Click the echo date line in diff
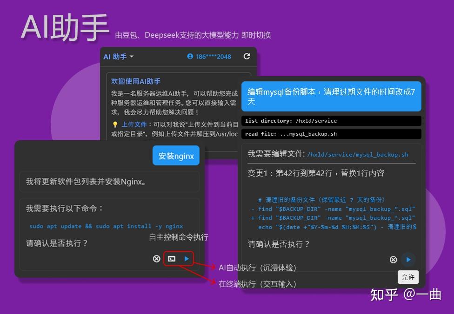454x314 pixels. (x=337, y=227)
